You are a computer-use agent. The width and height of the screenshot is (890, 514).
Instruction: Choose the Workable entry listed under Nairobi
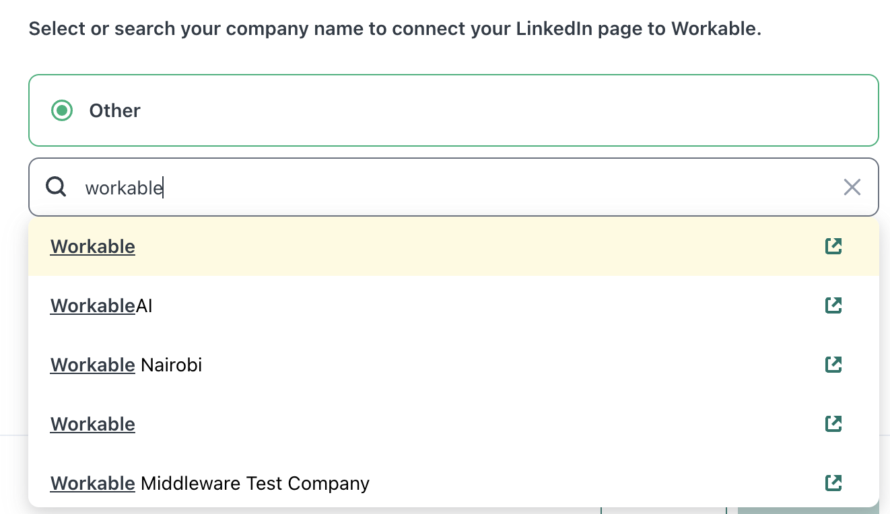[x=404, y=424]
